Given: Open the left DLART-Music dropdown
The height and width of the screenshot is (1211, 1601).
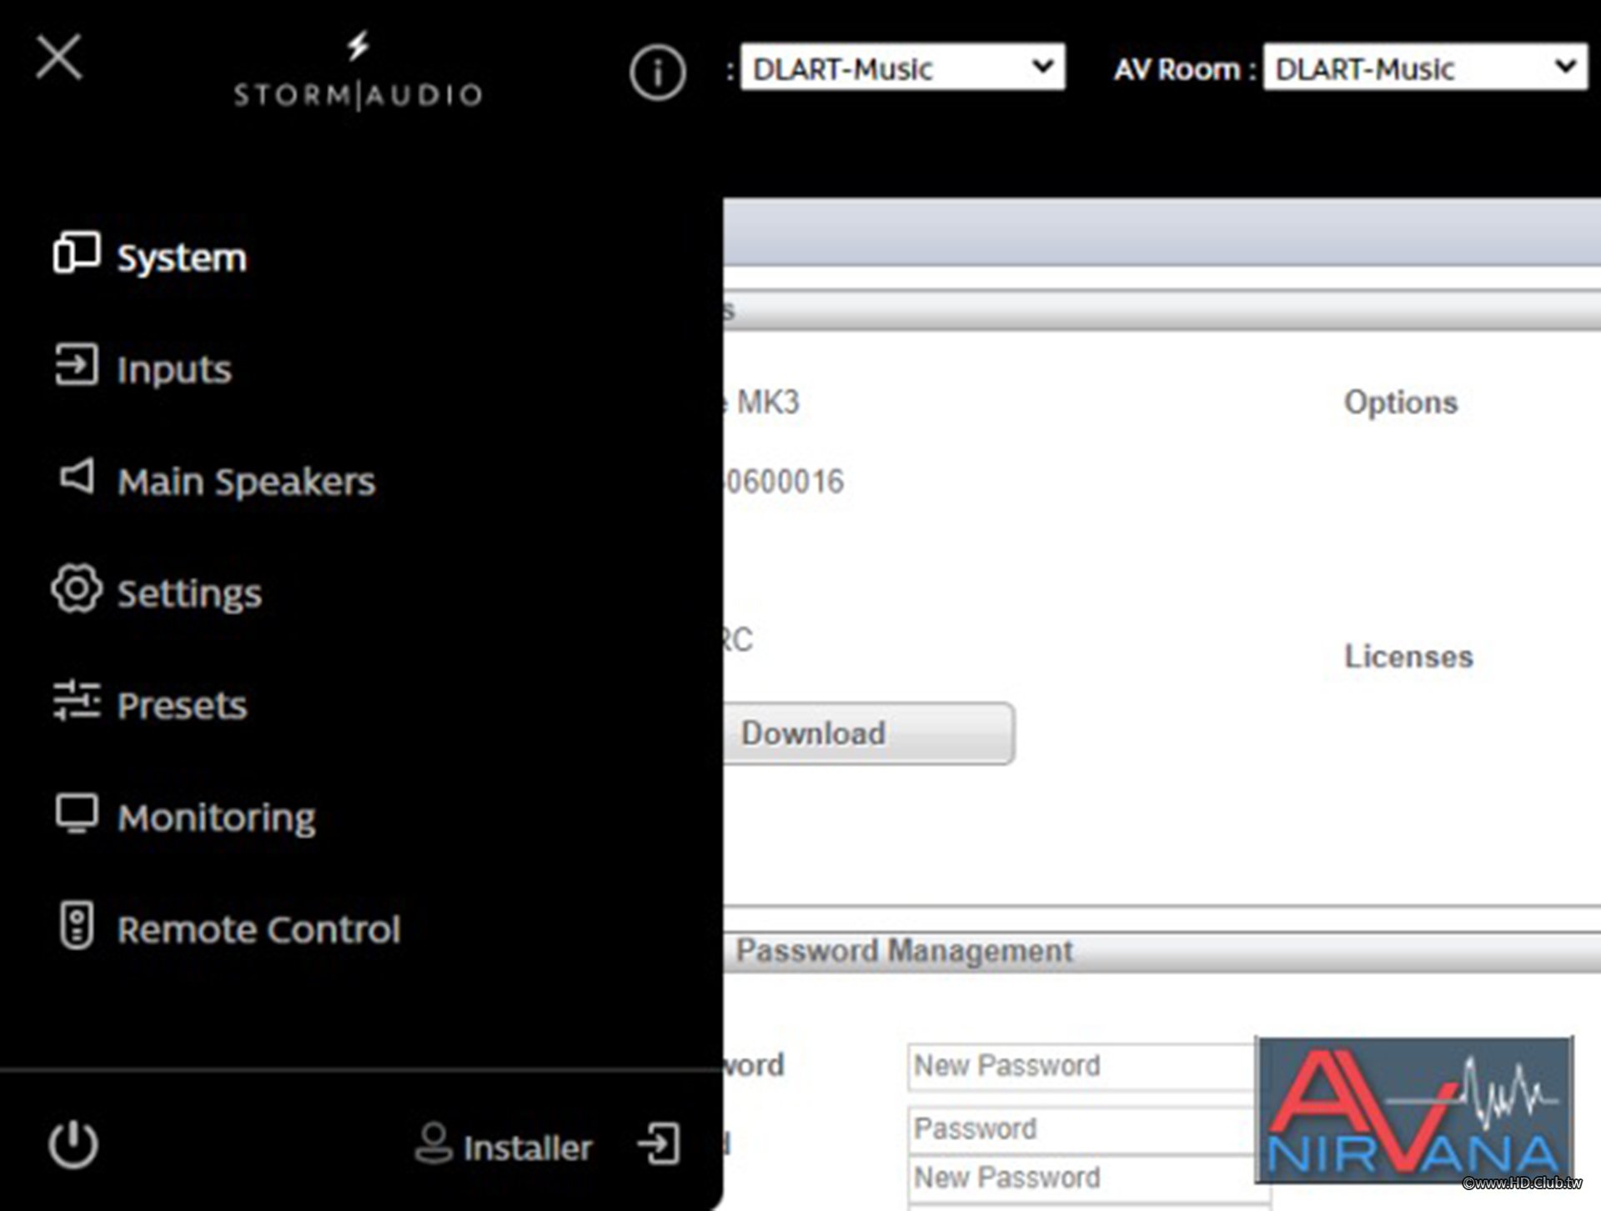Looking at the screenshot, I should point(902,68).
